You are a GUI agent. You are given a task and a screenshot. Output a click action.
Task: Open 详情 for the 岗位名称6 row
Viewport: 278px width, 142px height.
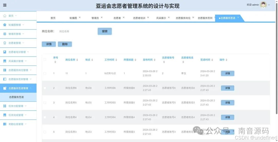pos(228,88)
